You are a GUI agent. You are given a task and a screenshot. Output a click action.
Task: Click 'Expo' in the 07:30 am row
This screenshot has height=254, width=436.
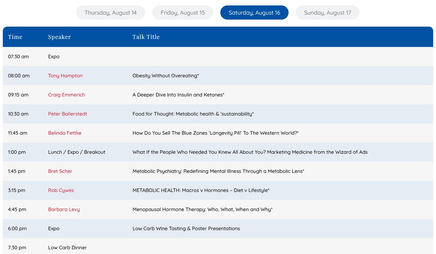pos(54,57)
